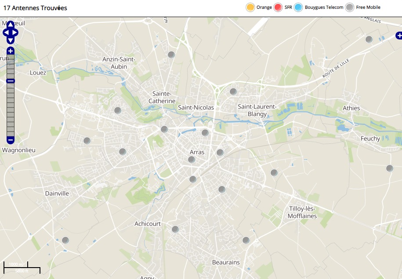Viewport: 402px width, 279px height.
Task: Pan the map left with the arrow
Action: click(5, 32)
